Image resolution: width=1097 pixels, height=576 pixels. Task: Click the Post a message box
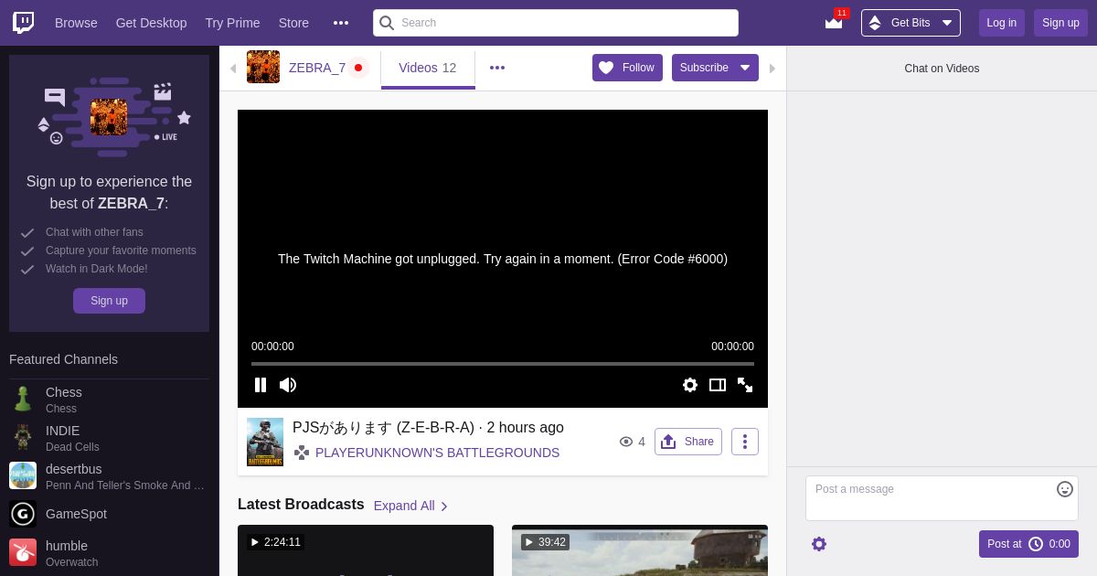pyautogui.click(x=942, y=498)
